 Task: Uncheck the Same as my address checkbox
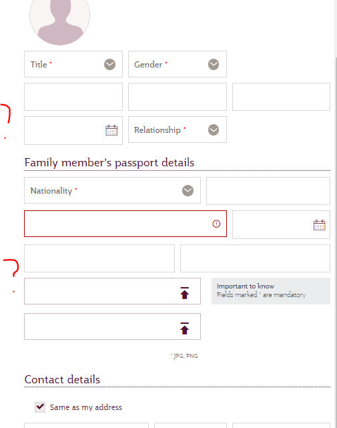click(x=40, y=407)
